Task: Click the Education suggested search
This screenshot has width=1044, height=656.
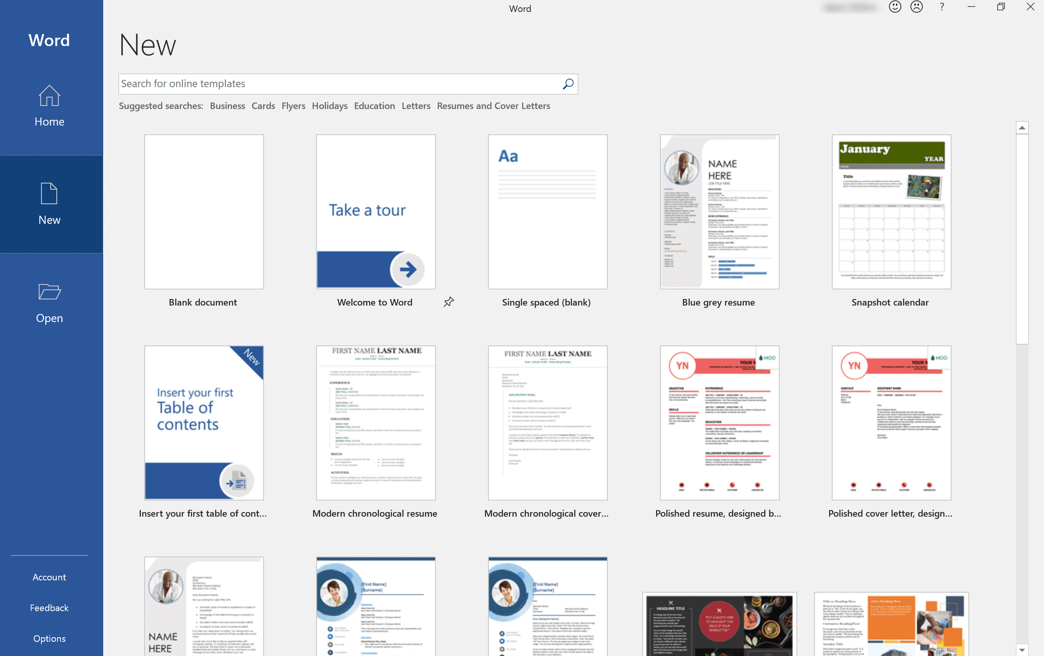Action: [x=375, y=105]
